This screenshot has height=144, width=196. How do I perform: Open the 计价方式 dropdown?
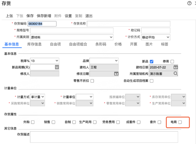coord(156,37)
